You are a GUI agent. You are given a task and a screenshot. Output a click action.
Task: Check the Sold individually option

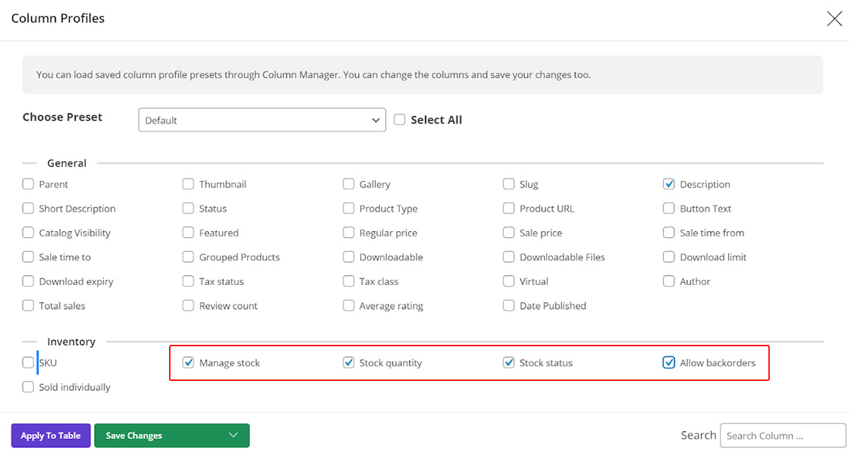coord(28,387)
